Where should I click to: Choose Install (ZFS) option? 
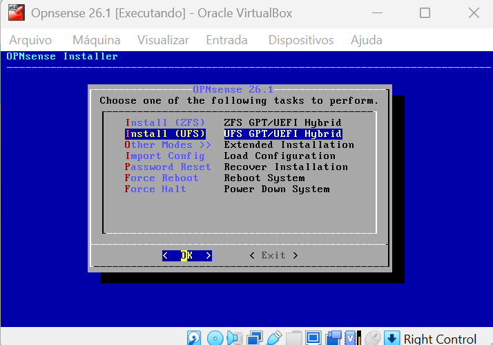point(165,122)
